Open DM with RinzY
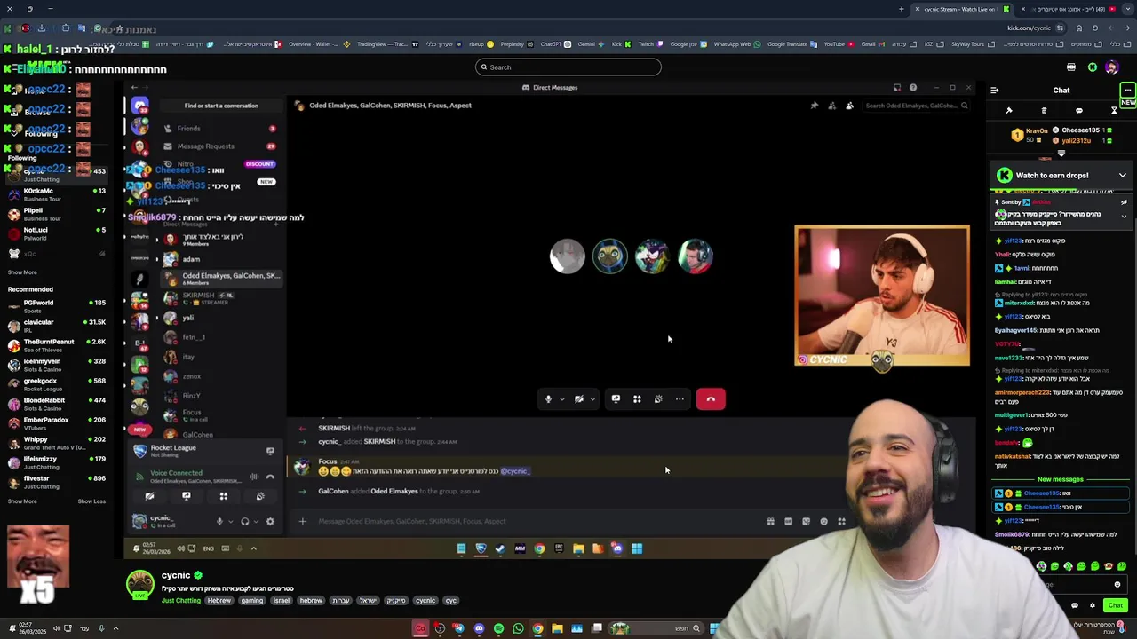The width and height of the screenshot is (1137, 639). point(220,396)
